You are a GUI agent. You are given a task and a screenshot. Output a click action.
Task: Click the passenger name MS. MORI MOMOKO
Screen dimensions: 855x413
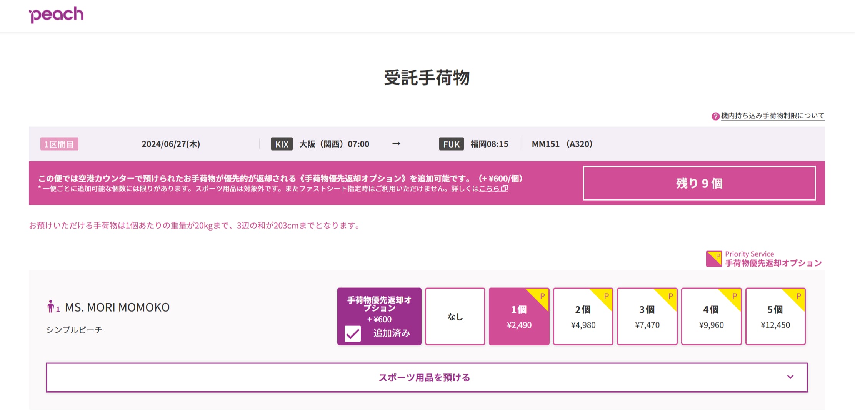point(117,307)
